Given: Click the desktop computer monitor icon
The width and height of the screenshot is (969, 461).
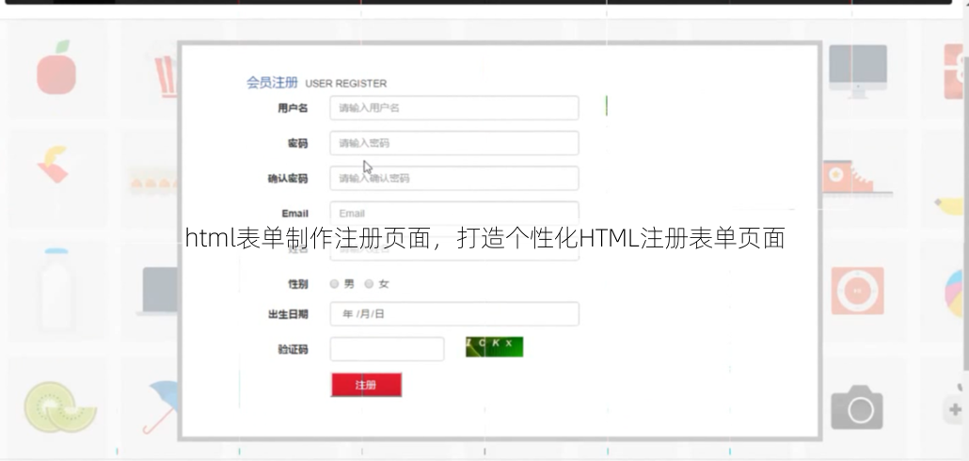Looking at the screenshot, I should coord(858,72).
